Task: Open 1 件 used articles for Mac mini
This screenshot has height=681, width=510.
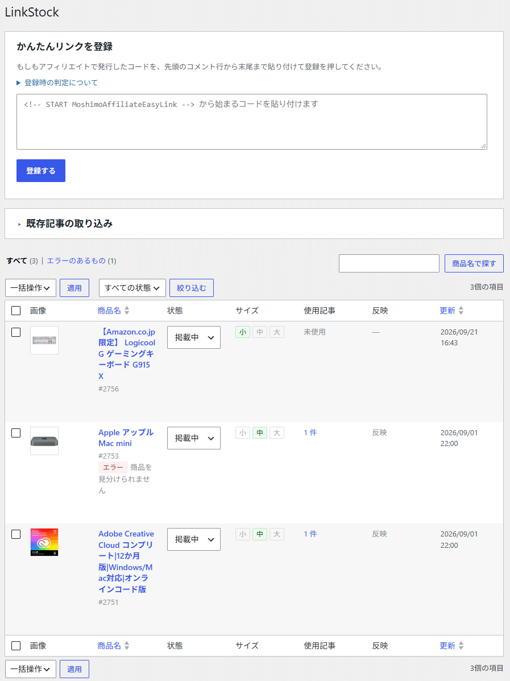Action: (310, 432)
